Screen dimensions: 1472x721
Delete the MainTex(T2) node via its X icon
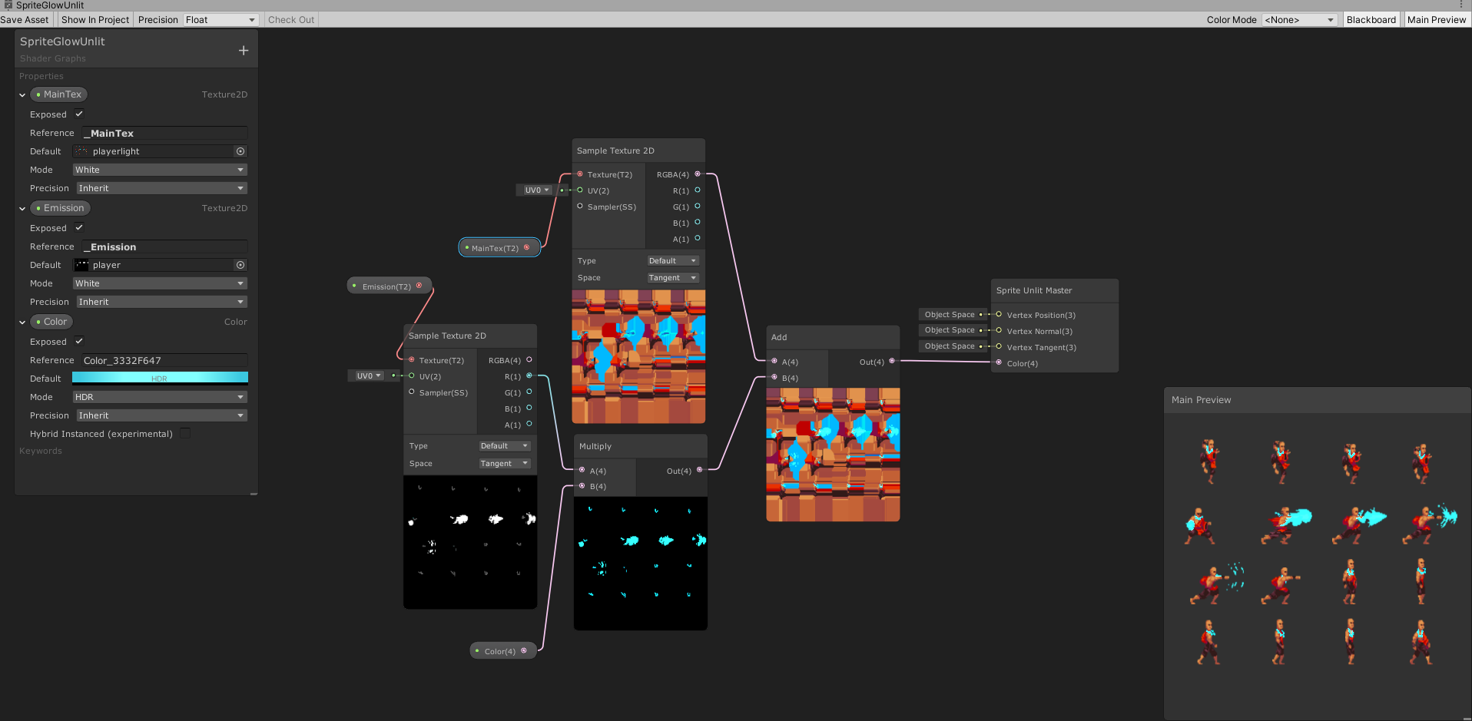click(x=527, y=247)
